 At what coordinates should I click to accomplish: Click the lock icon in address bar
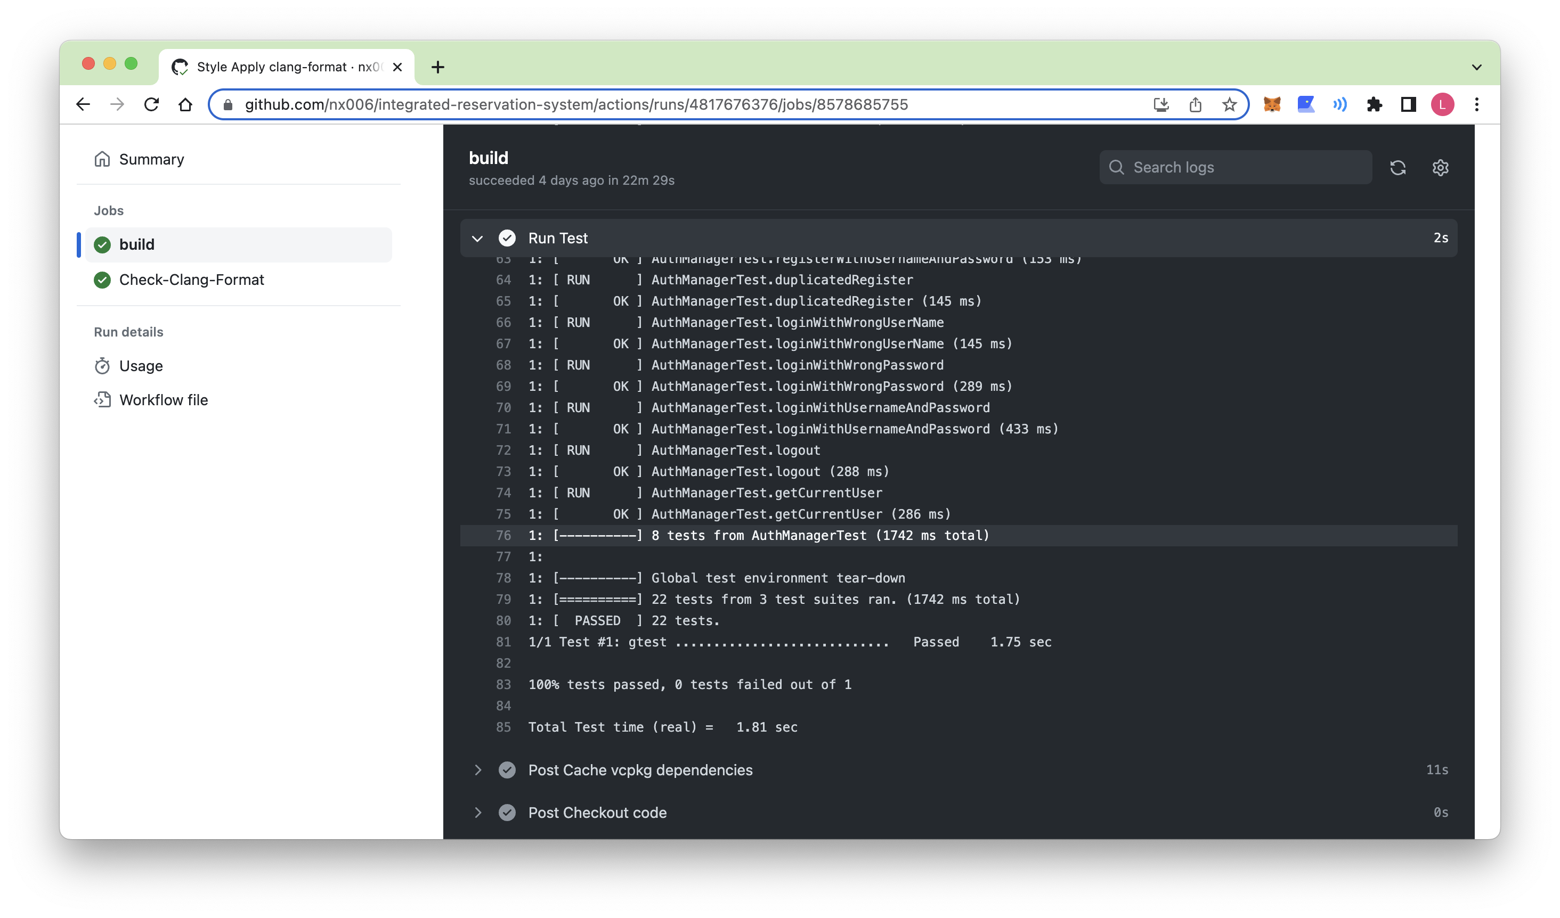tap(228, 104)
